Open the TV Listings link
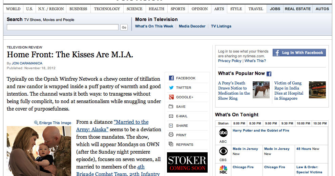 pyautogui.click(x=221, y=26)
